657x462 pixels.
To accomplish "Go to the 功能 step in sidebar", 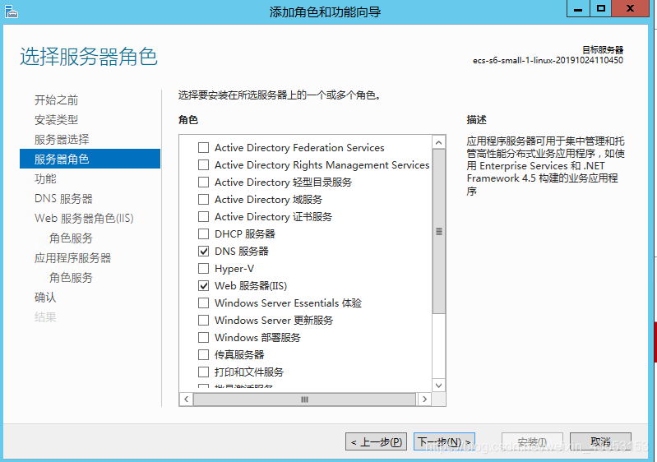I will 46,179.
